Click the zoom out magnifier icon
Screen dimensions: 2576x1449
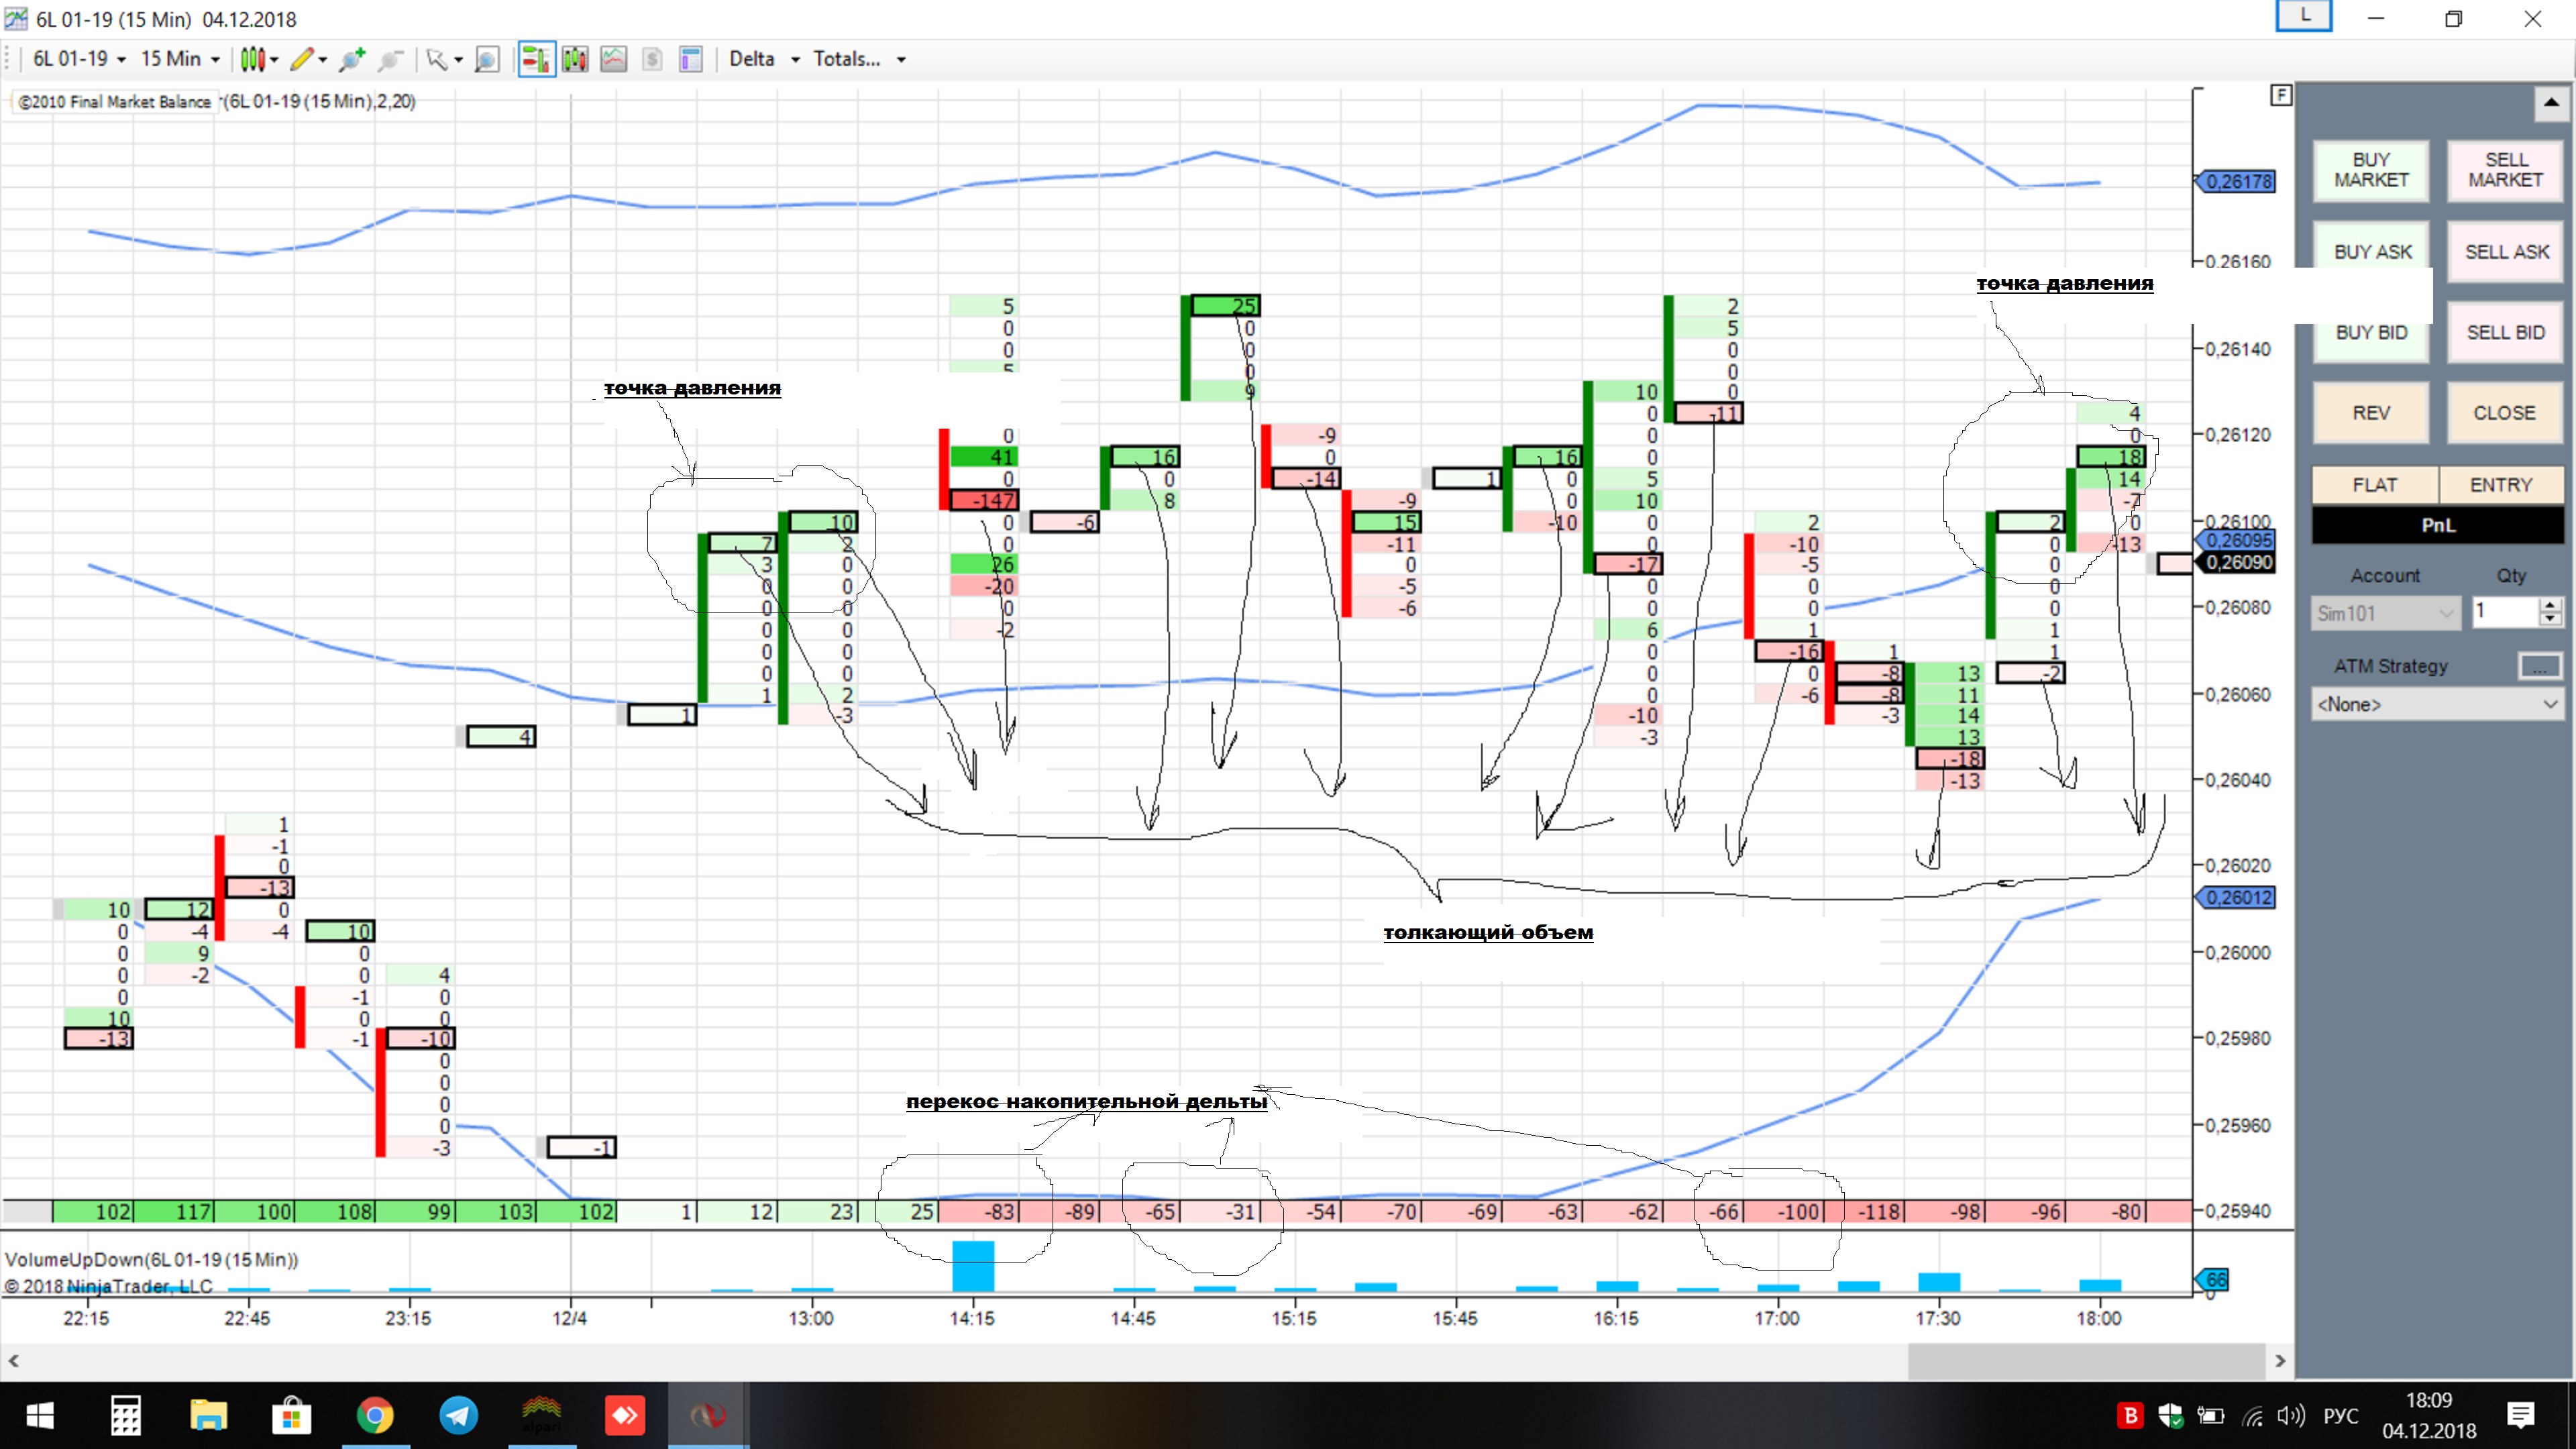click(391, 59)
